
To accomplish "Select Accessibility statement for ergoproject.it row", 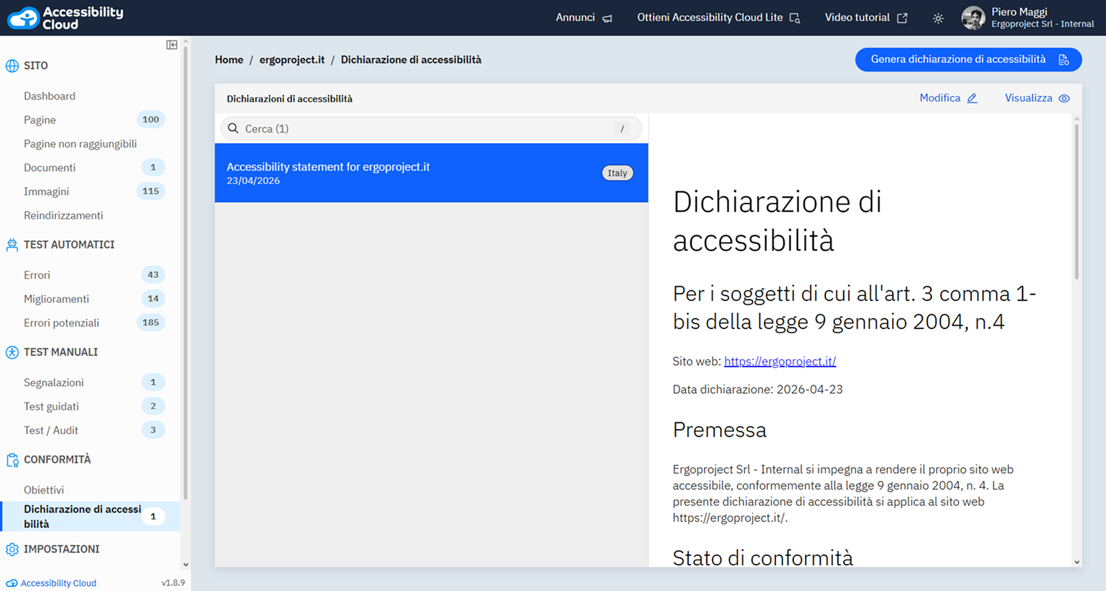I will point(431,173).
